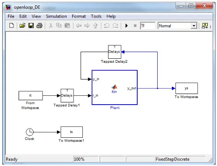217x166 pixels.
Task: Click the Ready status bar text
Action: coord(12,159)
